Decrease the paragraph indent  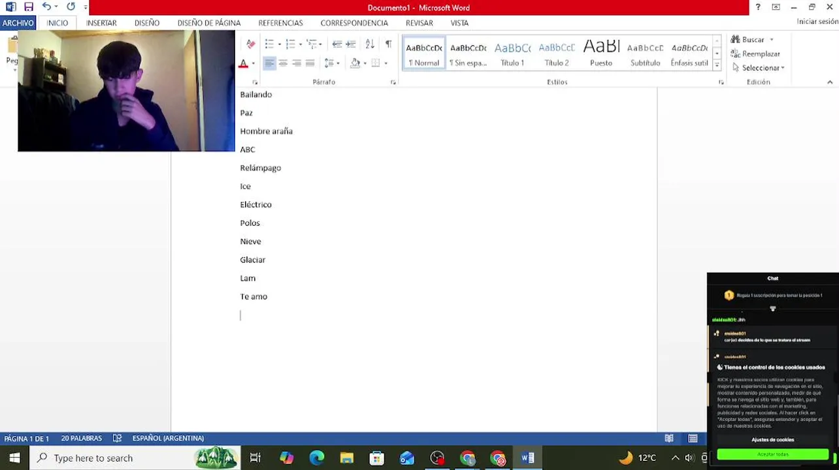[x=337, y=44]
